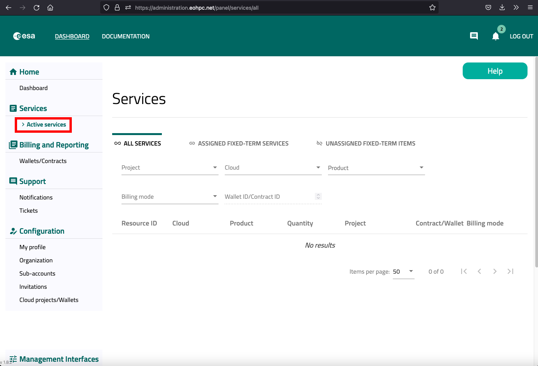
Task: Switch to Unassigned Fixed-Term Items tab
Action: [x=366, y=144]
